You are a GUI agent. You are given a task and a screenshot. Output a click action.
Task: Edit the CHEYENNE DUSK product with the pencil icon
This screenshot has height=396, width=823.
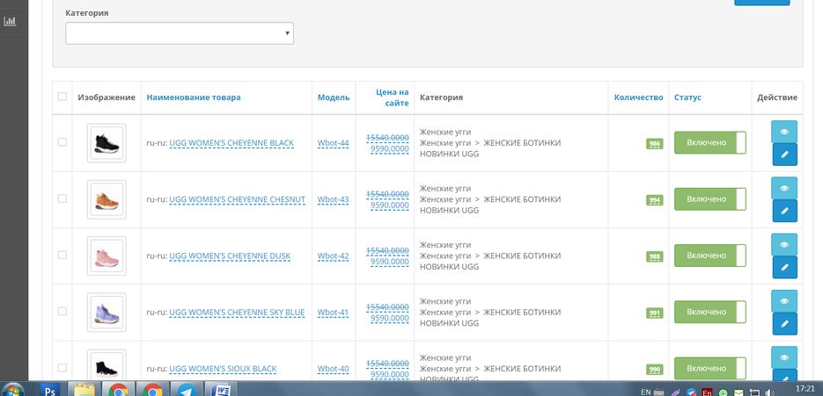click(784, 267)
